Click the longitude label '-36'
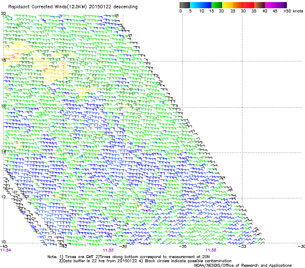The width and height of the screenshot is (305, 268). 183,247
